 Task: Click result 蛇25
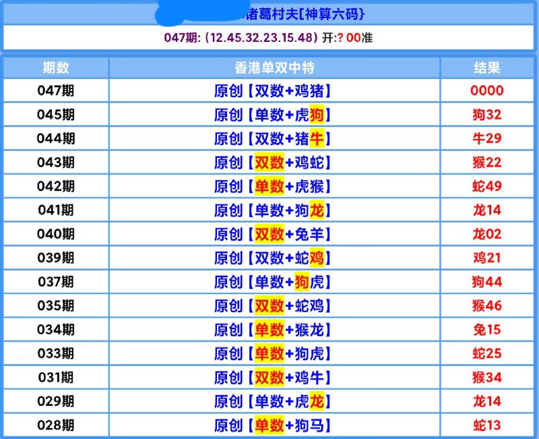coord(486,353)
